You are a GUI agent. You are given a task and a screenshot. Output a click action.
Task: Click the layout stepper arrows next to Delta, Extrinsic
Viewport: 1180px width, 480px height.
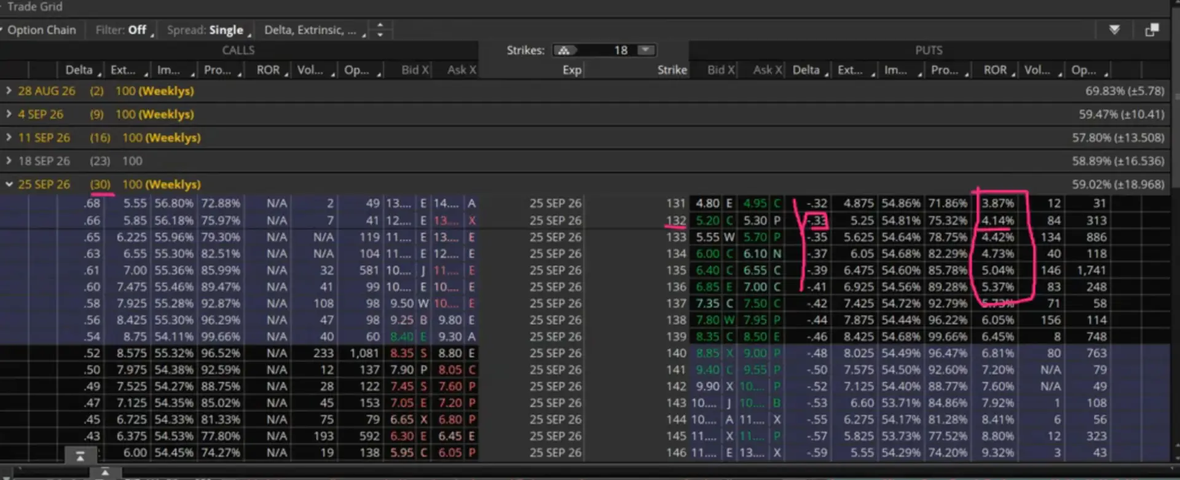[x=380, y=30]
